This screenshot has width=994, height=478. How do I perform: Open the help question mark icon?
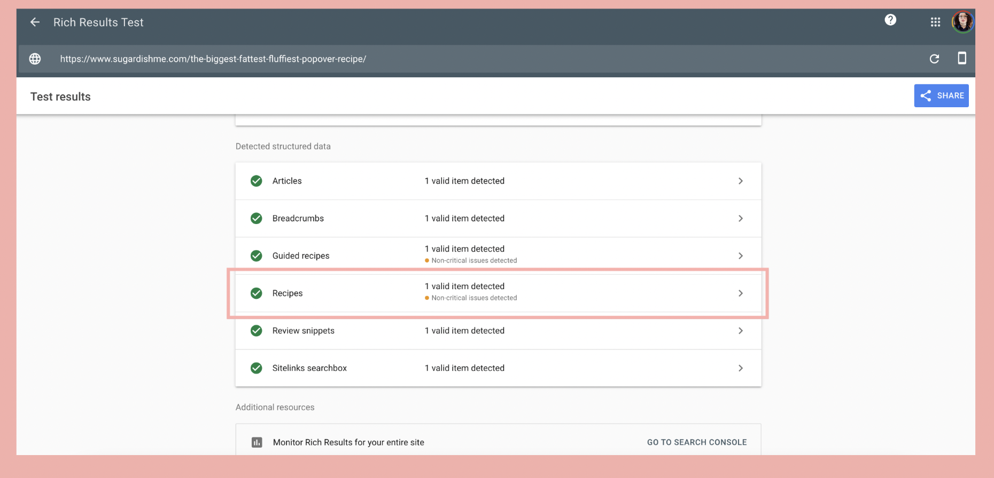point(890,20)
